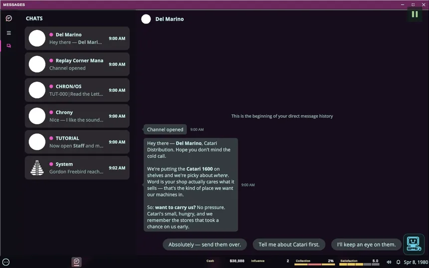Select Del Marino's avatar in the chat list
This screenshot has height=268, width=429.
[x=37, y=38]
